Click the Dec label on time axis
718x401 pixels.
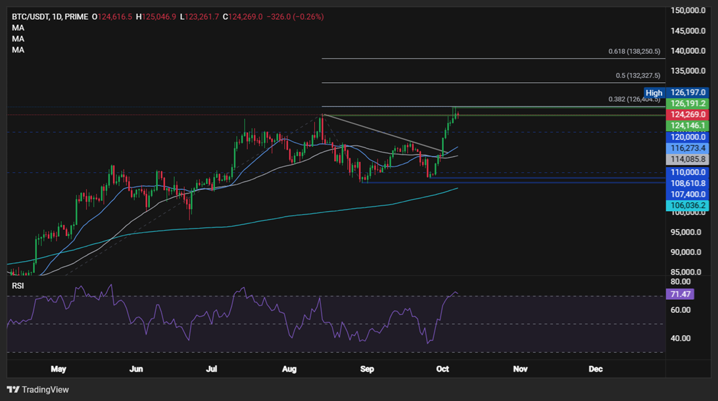(595, 369)
